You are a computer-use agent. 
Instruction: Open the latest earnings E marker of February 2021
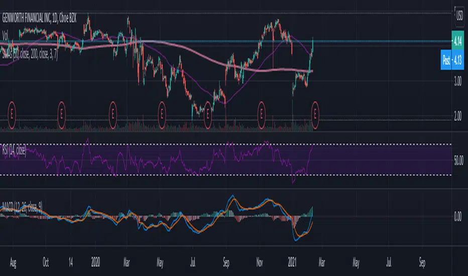[315, 115]
